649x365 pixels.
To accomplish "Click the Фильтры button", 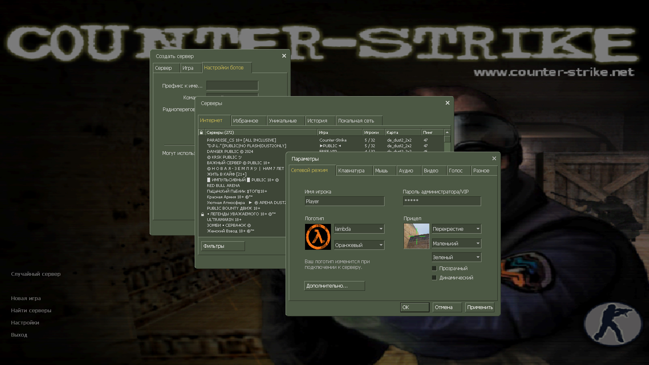I will (222, 246).
